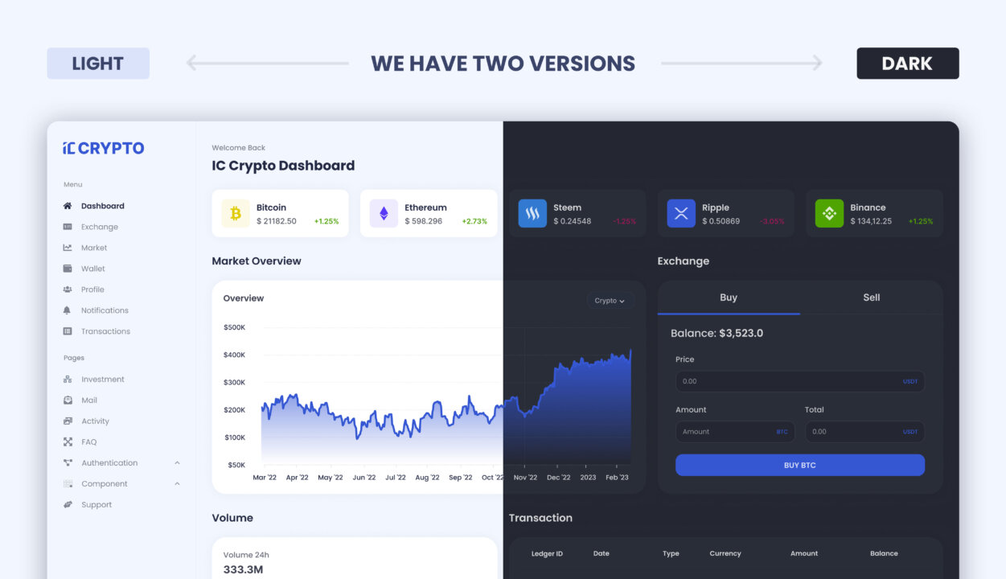Click the Notifications bell icon

click(x=68, y=310)
